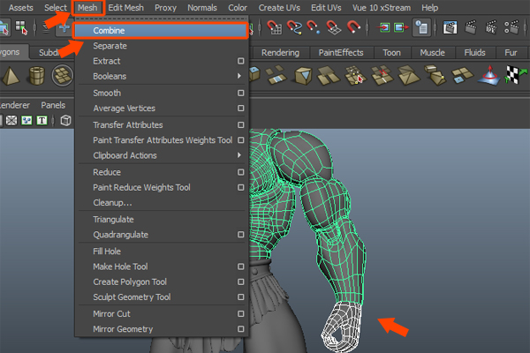
Task: Open the Edit Mesh menu
Action: (127, 7)
